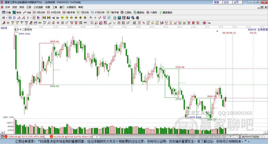Click the 日K线 chart label
This screenshot has height=144, width=268.
[x=4, y=28]
